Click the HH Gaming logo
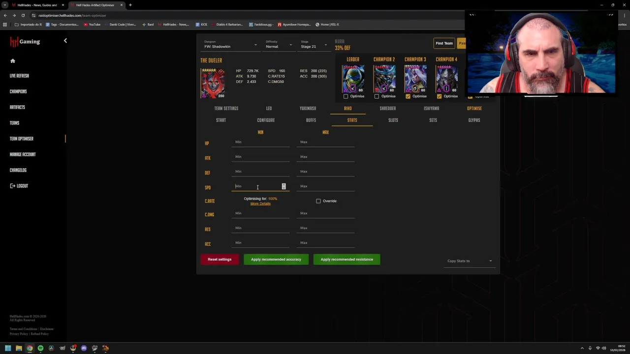This screenshot has width=630, height=354. pyautogui.click(x=25, y=42)
